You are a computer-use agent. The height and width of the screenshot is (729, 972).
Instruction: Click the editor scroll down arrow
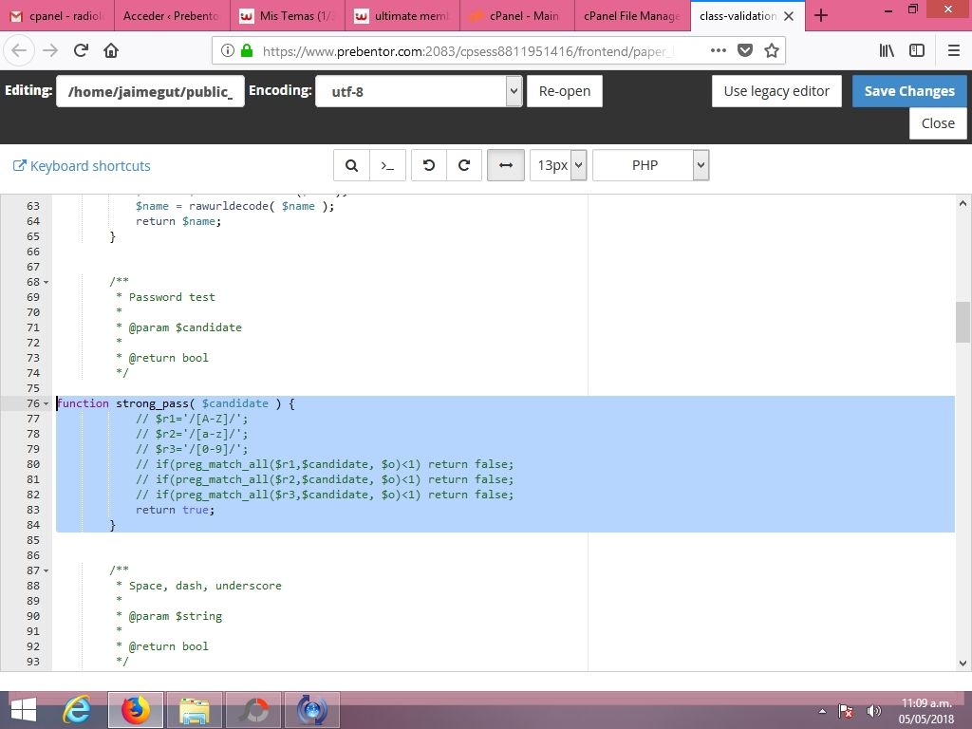click(x=963, y=663)
